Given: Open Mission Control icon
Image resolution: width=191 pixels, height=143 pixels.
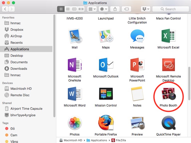Looking at the screenshot, I should [106, 94].
